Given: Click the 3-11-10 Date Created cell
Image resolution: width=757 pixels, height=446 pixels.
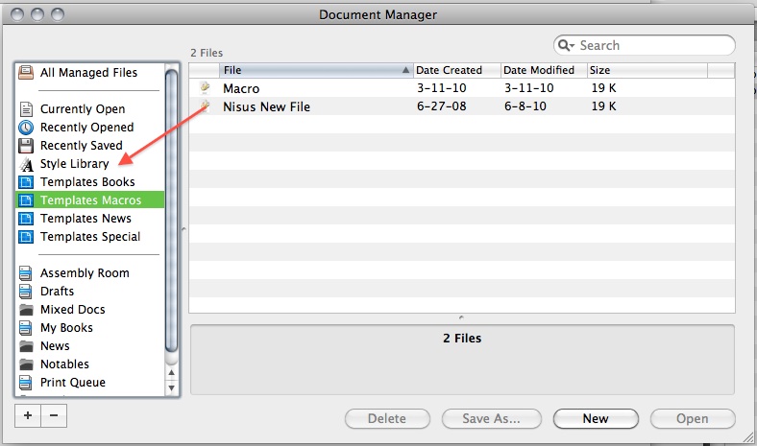Looking at the screenshot, I should [442, 88].
